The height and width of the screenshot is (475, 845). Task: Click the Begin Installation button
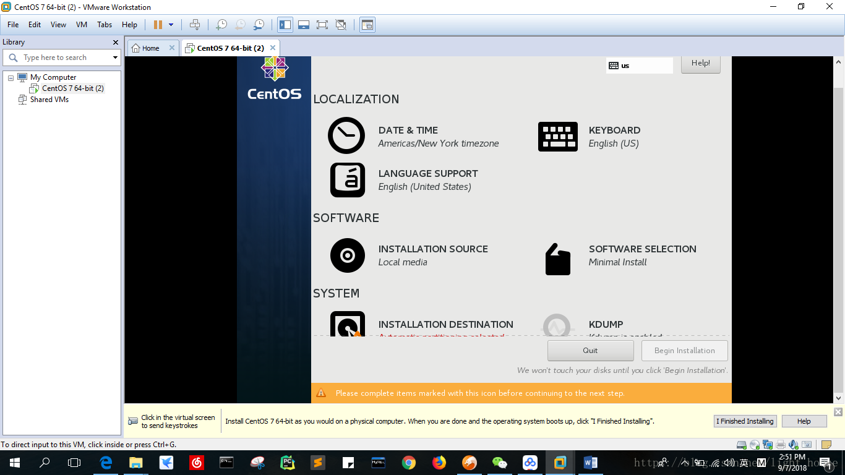(x=685, y=351)
